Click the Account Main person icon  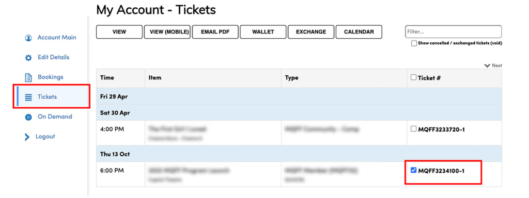(x=28, y=38)
